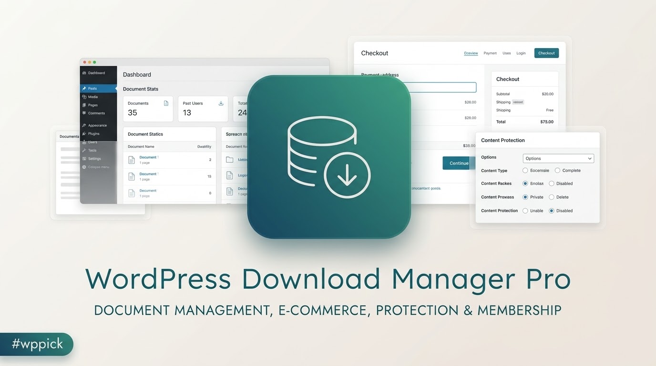The width and height of the screenshot is (656, 366).
Task: Open the Appearance brush icon in the sidebar
Action: point(84,125)
